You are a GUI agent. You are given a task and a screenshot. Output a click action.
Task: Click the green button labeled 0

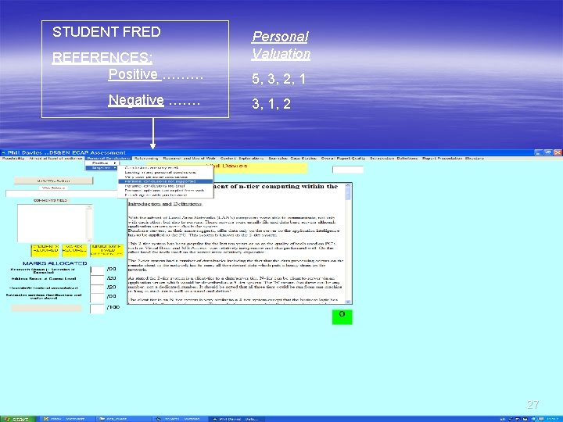tap(342, 316)
